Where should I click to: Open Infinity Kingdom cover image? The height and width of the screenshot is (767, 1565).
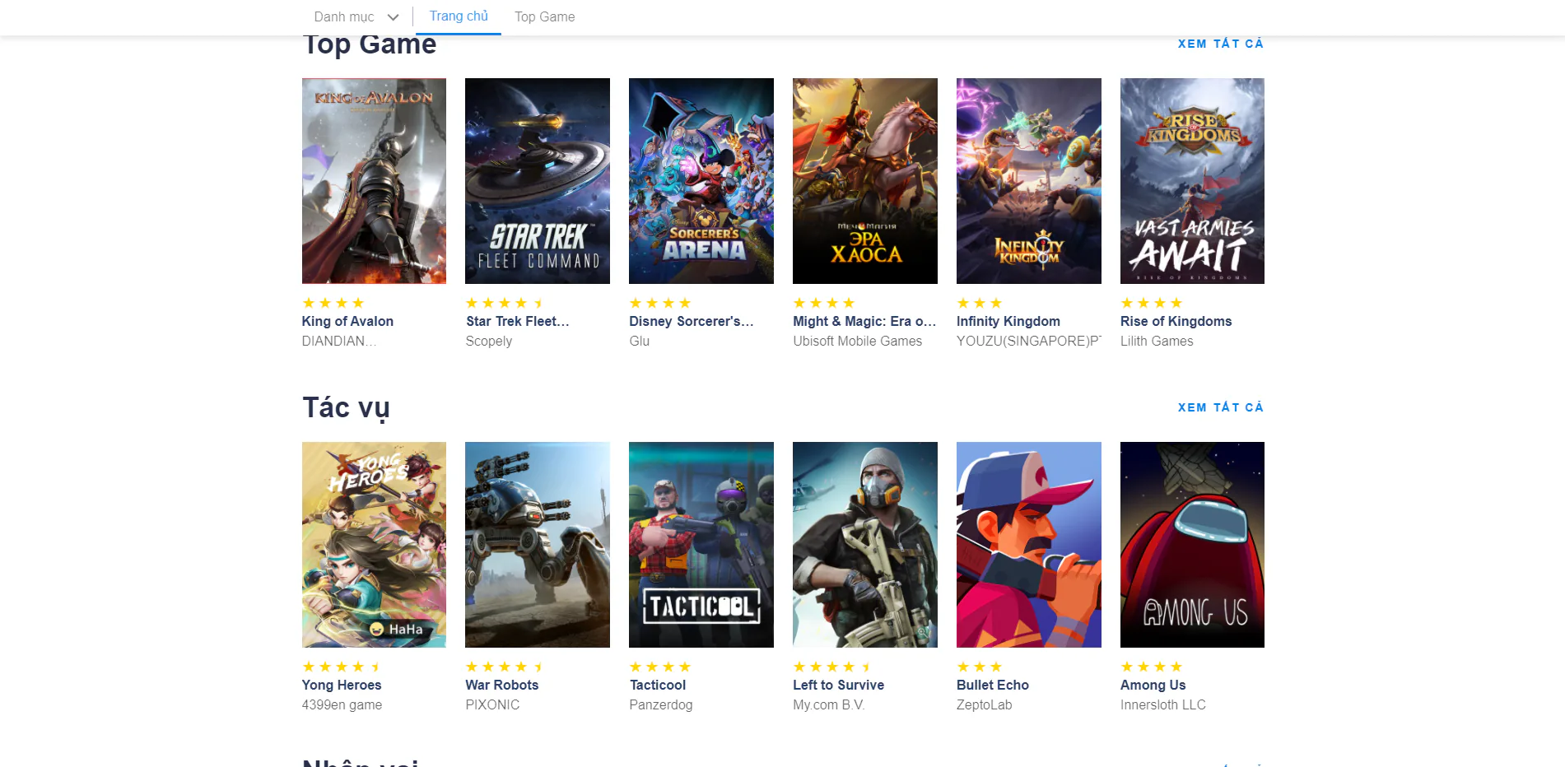tap(1029, 181)
